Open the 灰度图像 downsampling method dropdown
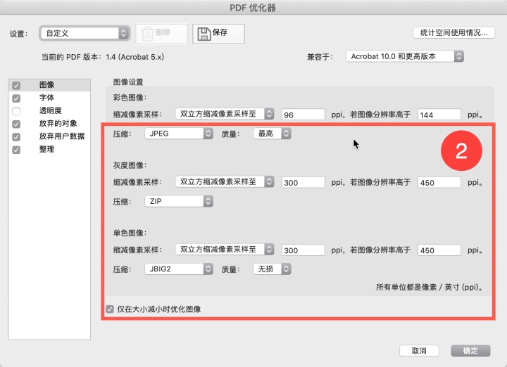This screenshot has height=367, width=507. point(225,181)
